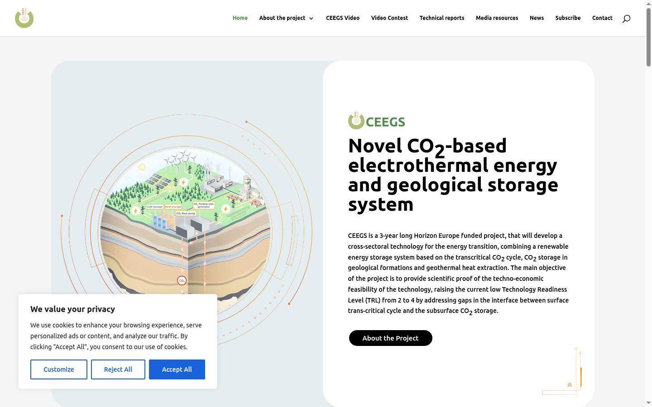652x407 pixels.
Task: Go to the Home menu item
Action: [240, 18]
